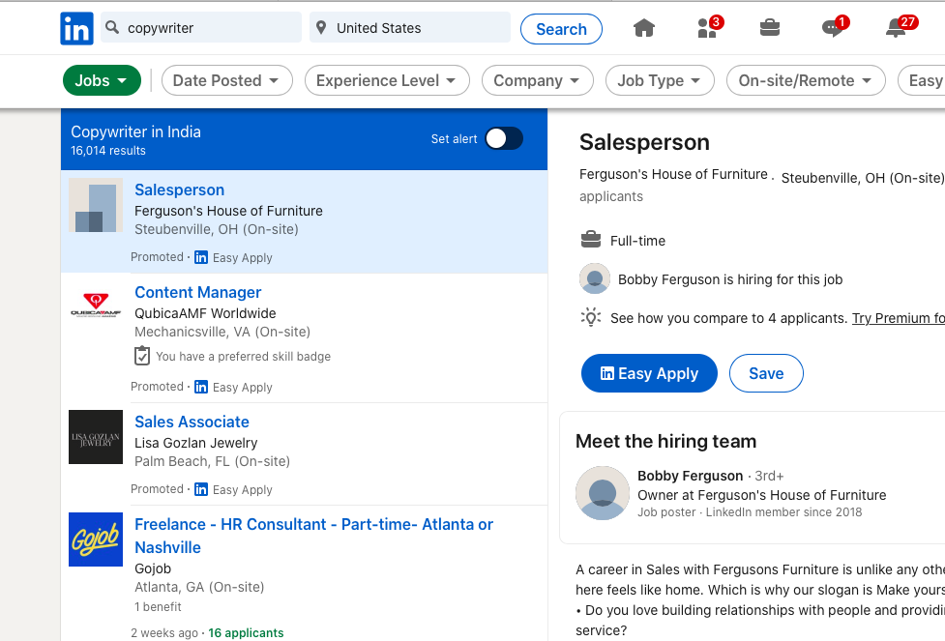Click 'QubicaAMF Worldwide' company name
The image size is (945, 641).
205,313
